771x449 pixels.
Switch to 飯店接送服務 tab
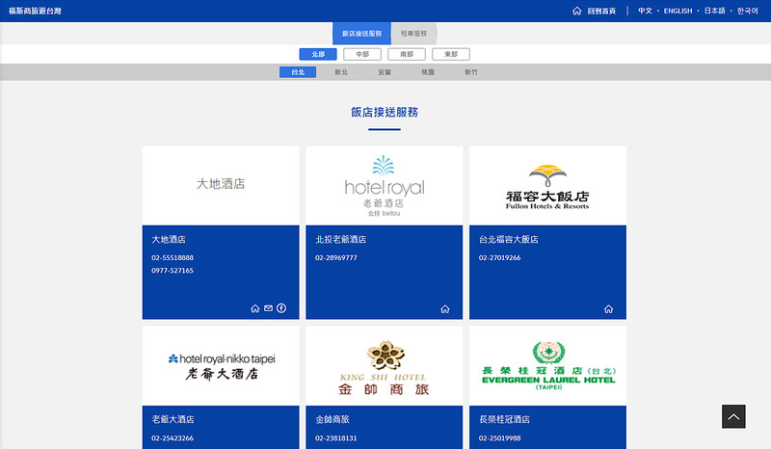click(x=362, y=34)
